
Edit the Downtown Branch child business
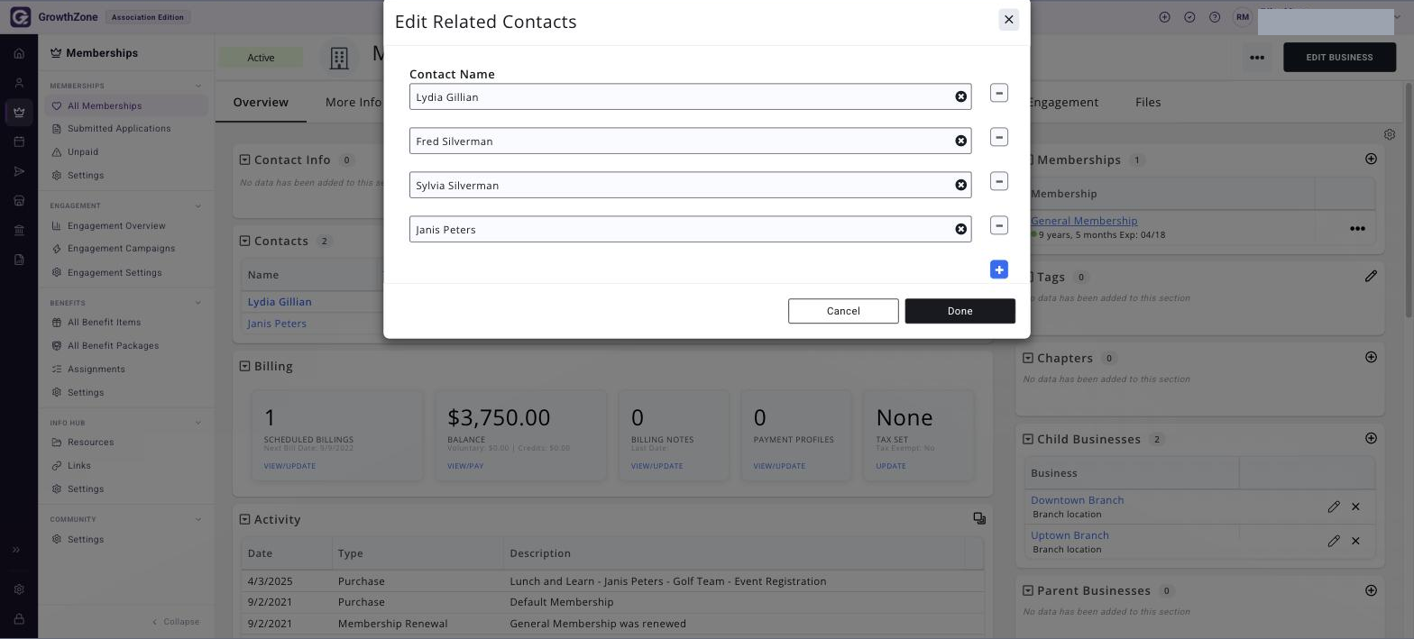(1334, 507)
